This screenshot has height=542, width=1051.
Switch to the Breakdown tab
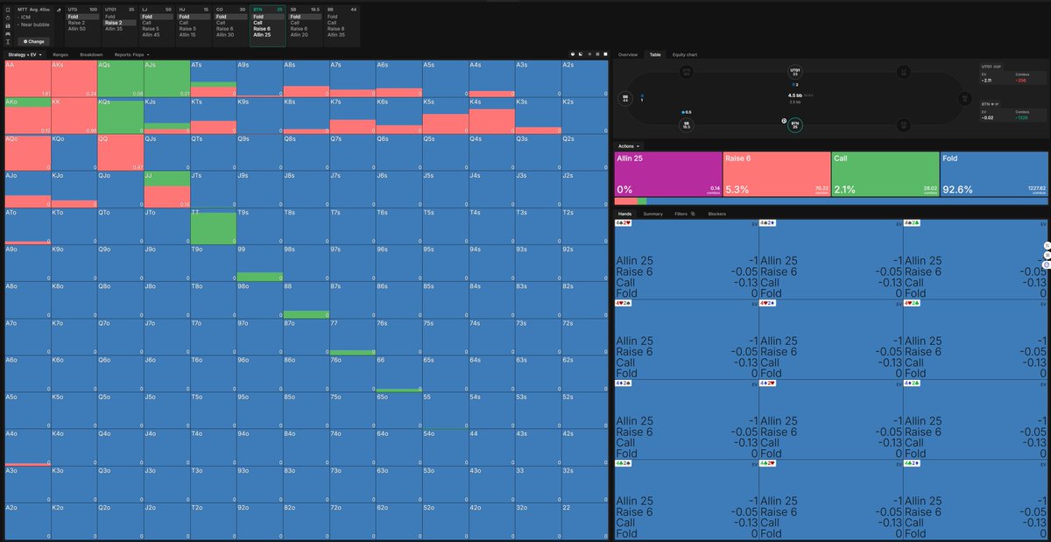pyautogui.click(x=91, y=54)
